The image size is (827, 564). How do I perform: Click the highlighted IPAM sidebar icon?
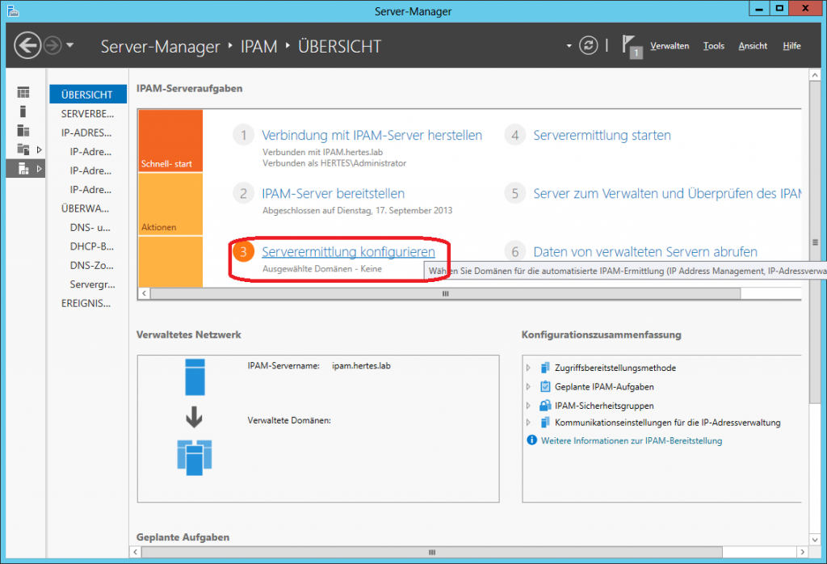coord(23,168)
